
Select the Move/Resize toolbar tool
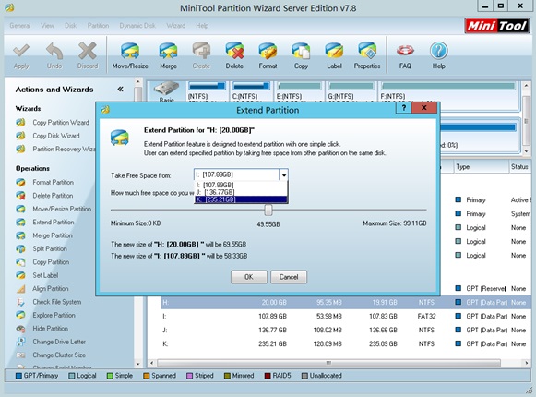pos(130,56)
